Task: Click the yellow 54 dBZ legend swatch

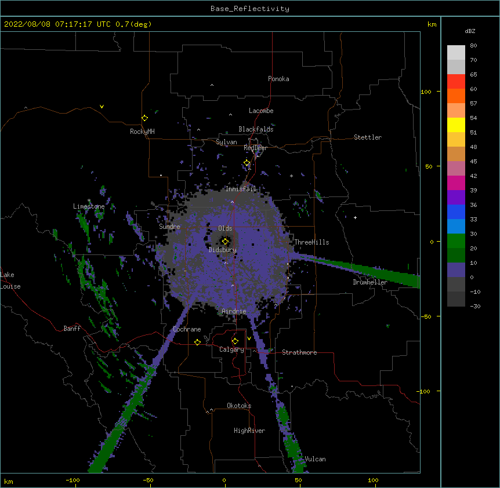Action: tap(456, 125)
